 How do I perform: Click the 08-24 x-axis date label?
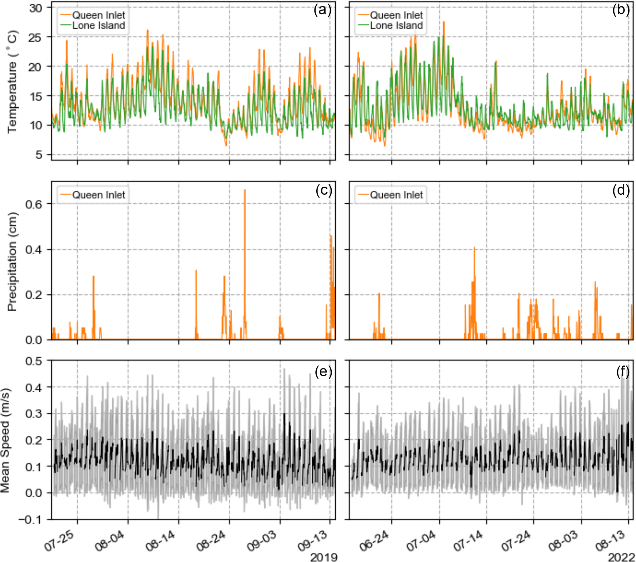[212, 540]
